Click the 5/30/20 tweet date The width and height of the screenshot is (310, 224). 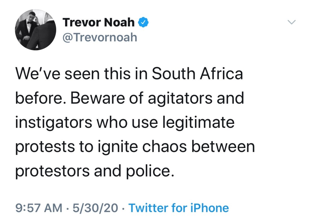point(95,208)
